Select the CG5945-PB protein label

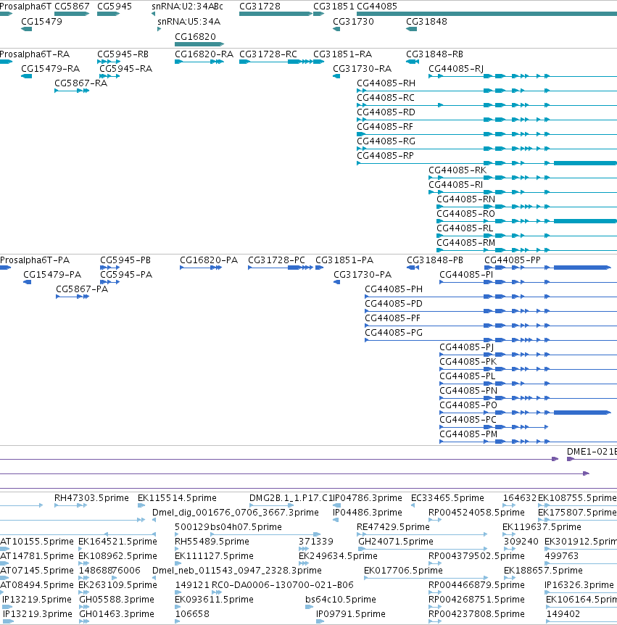[125, 260]
